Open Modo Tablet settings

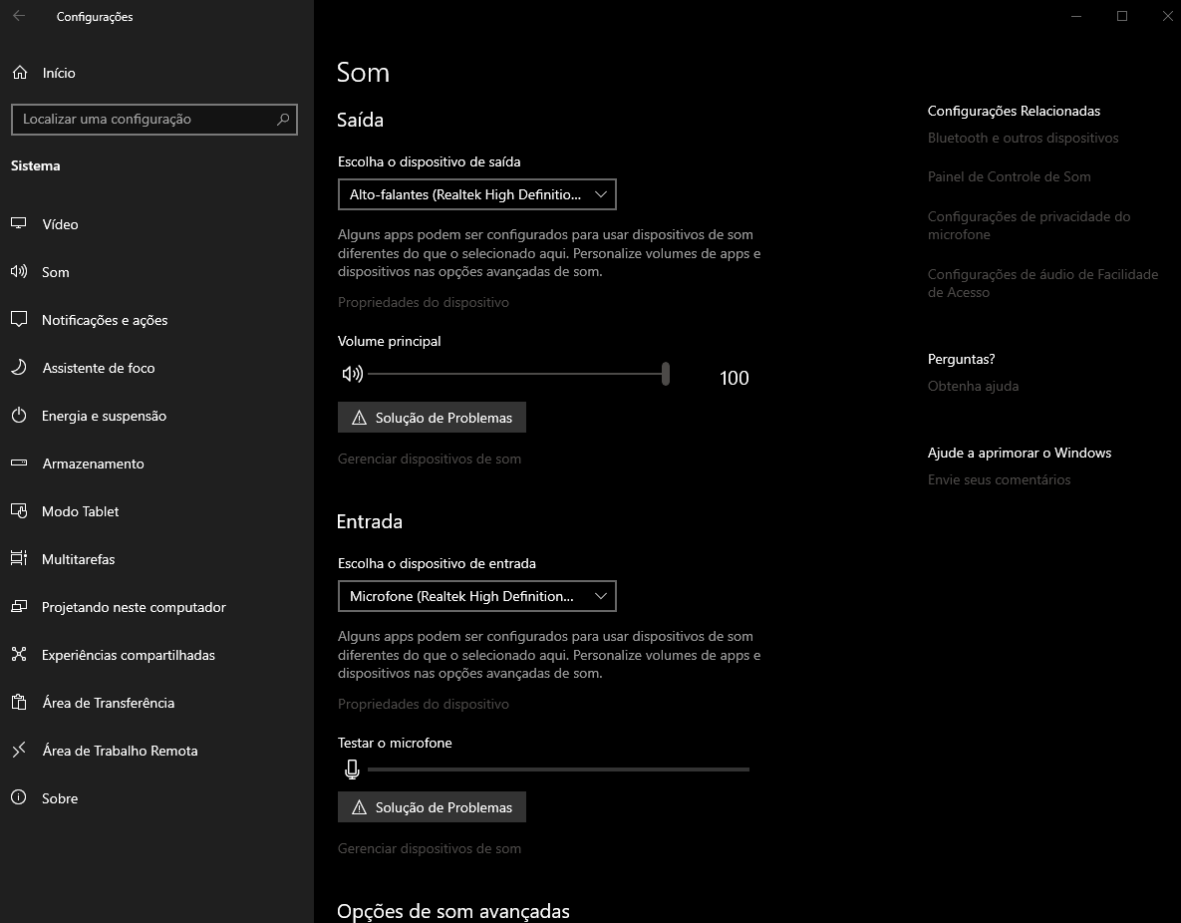[156, 511]
